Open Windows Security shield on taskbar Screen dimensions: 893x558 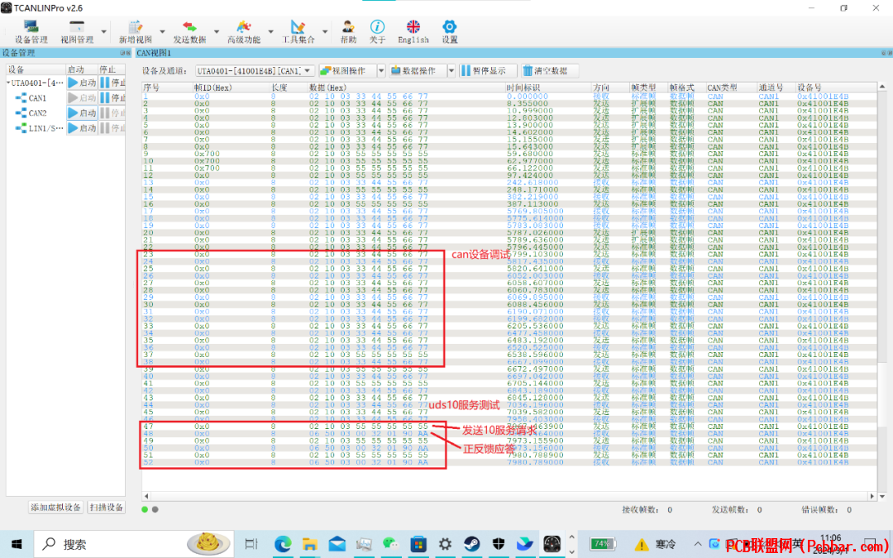pyautogui.click(x=499, y=544)
